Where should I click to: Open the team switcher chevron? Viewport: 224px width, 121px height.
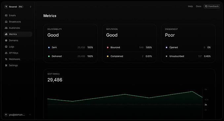click(30, 7)
